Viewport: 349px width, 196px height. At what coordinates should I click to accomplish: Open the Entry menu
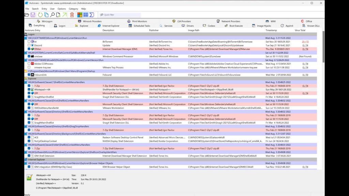[44, 9]
